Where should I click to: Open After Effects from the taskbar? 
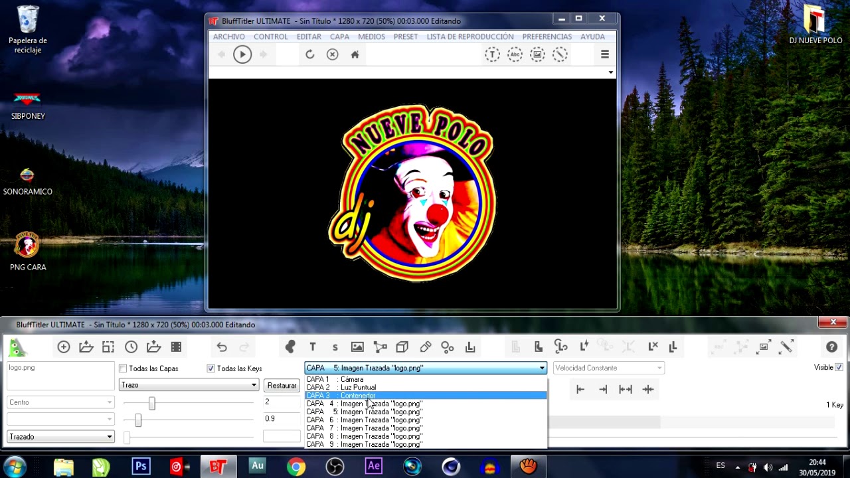[373, 467]
